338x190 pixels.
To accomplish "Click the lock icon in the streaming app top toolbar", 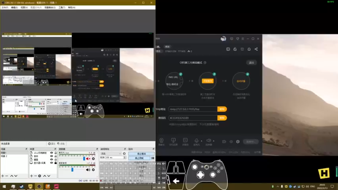I will (235, 49).
